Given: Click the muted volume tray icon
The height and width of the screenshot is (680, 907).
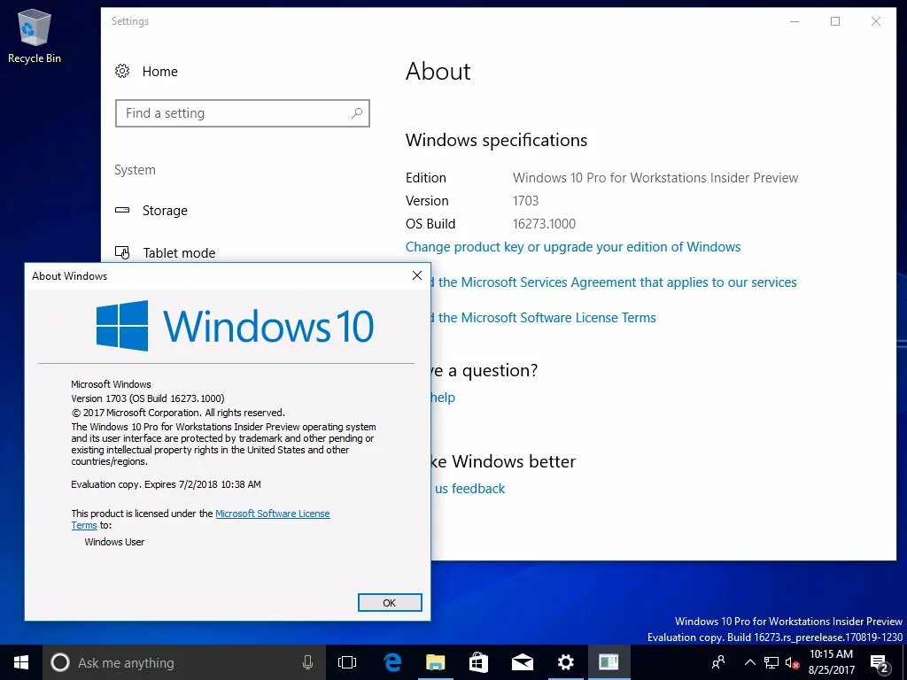Looking at the screenshot, I should coord(792,662).
